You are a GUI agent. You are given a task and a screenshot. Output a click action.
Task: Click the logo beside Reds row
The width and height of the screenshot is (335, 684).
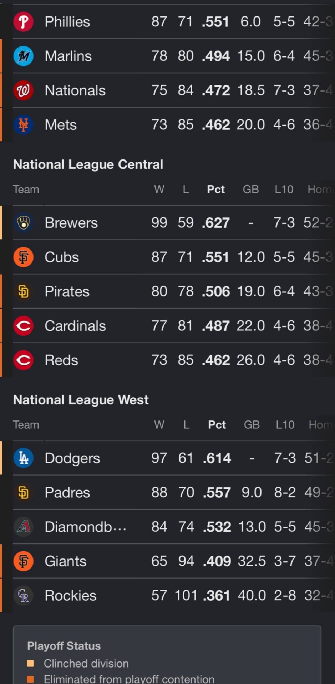tap(24, 360)
